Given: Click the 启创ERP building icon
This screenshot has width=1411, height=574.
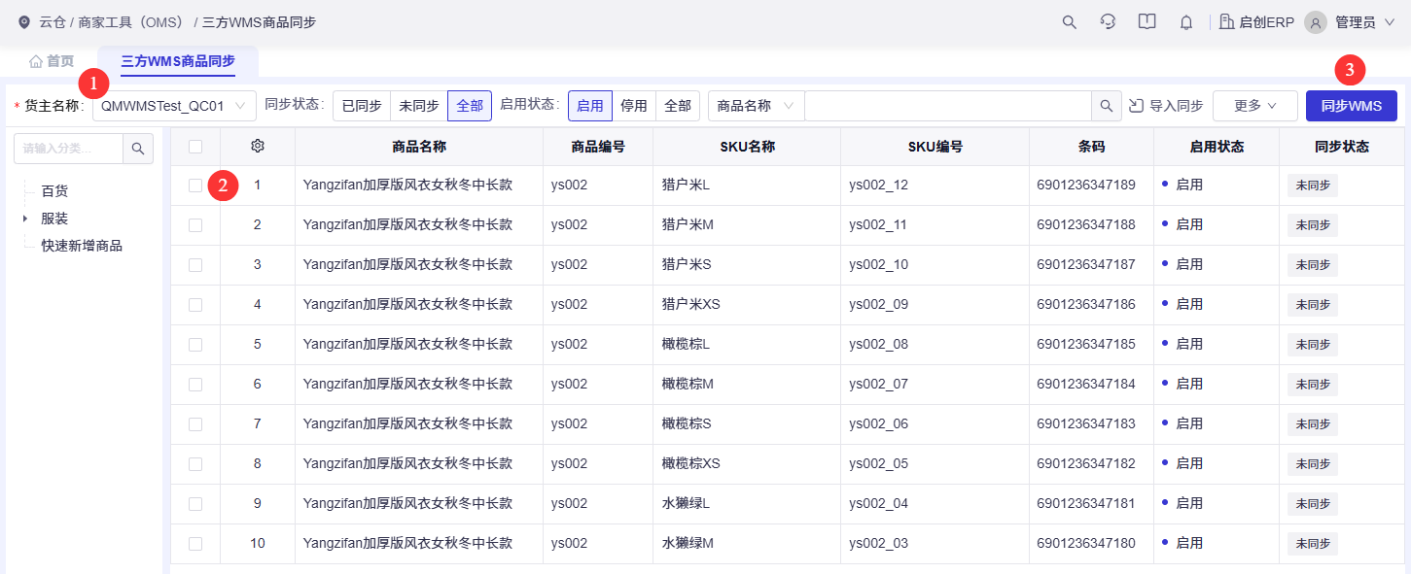Looking at the screenshot, I should (1226, 21).
